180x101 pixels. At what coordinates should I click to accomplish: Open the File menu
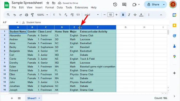[14, 7]
